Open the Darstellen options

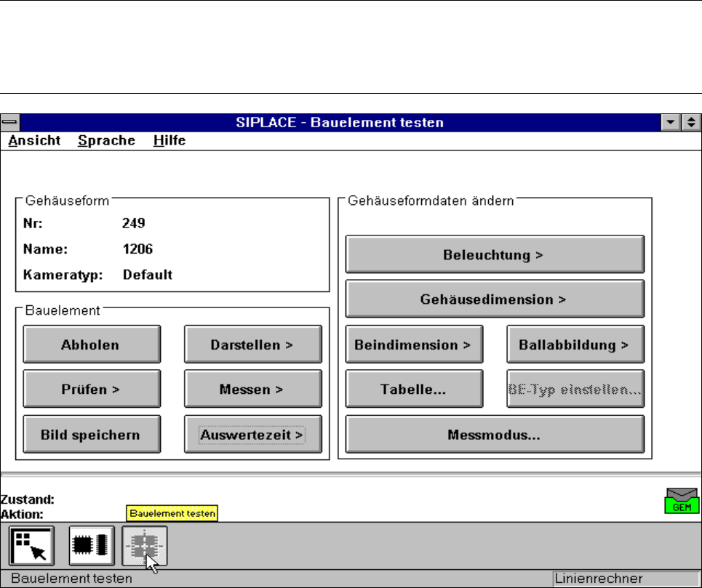[x=252, y=344]
